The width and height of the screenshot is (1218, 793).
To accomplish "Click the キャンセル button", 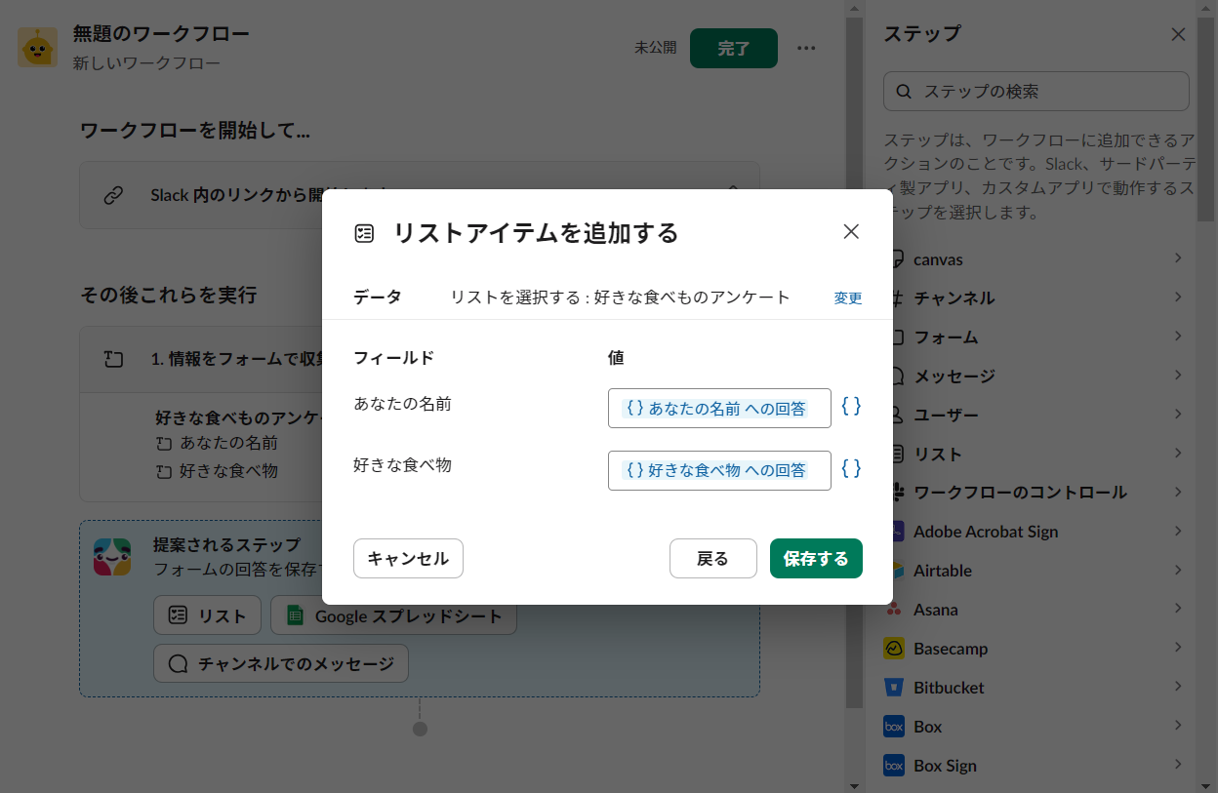I will point(408,559).
